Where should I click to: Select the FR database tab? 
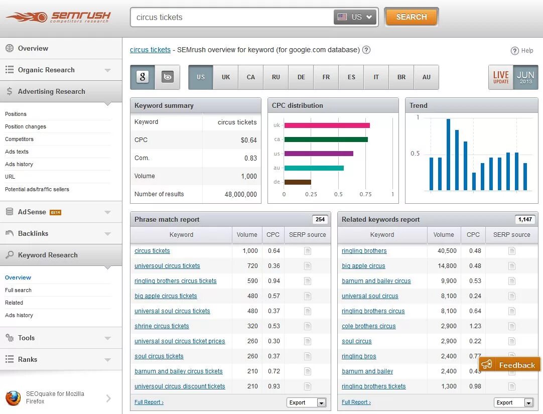326,77
